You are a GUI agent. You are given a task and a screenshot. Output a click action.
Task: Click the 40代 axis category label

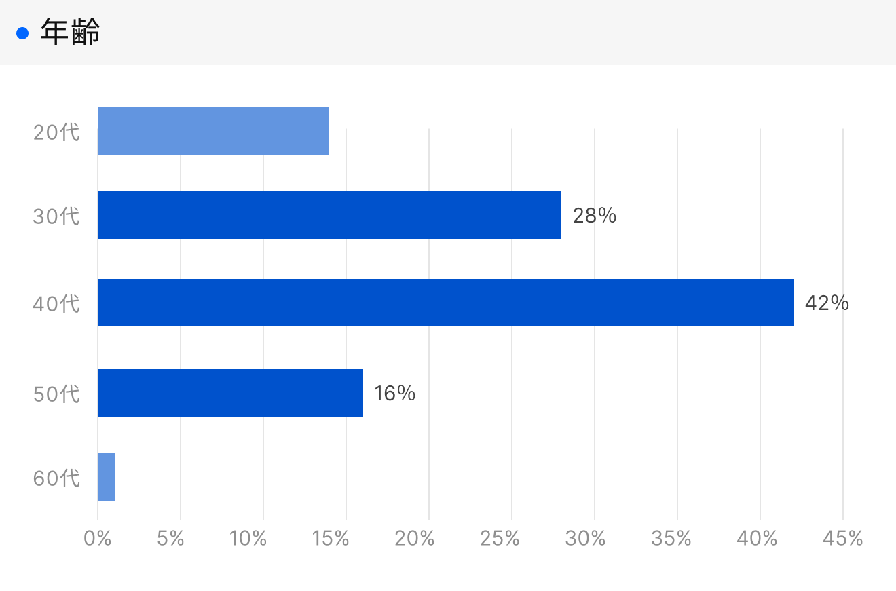pos(56,303)
